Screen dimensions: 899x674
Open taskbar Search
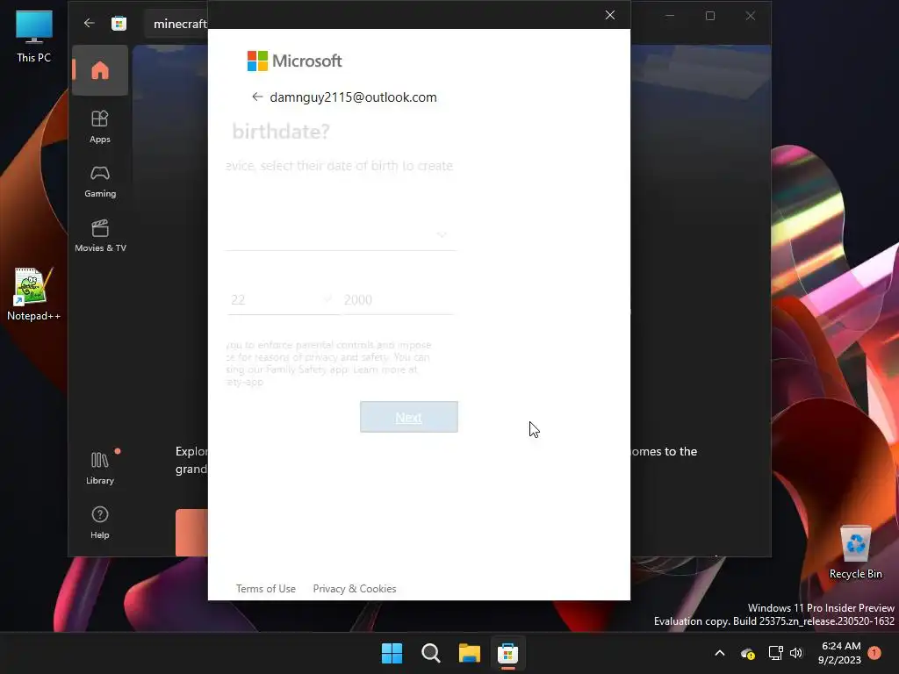coord(430,653)
